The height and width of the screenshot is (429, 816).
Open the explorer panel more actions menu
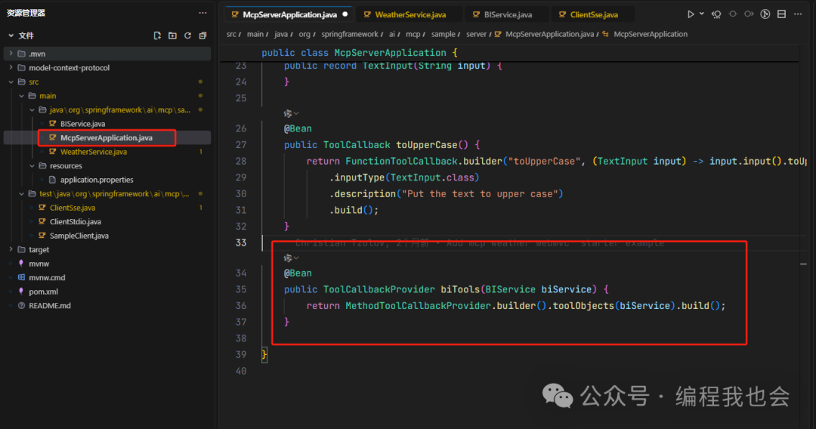point(202,13)
